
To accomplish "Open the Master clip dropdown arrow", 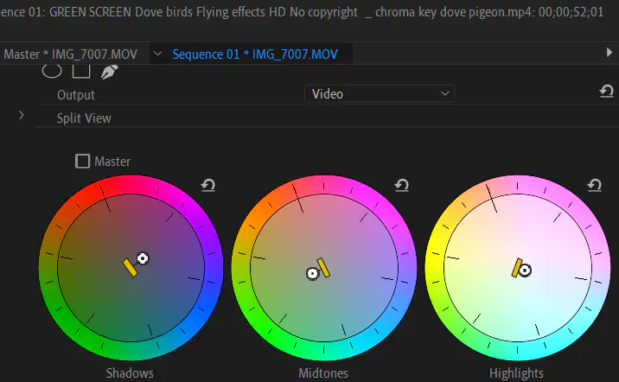I will 157,54.
